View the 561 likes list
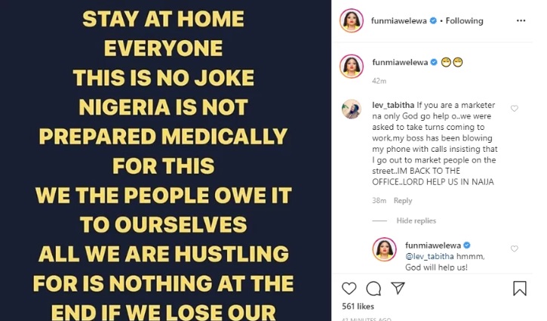 358,307
